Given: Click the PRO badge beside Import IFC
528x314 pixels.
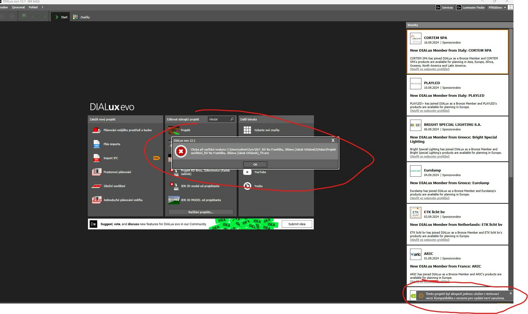Looking at the screenshot, I should [156, 158].
